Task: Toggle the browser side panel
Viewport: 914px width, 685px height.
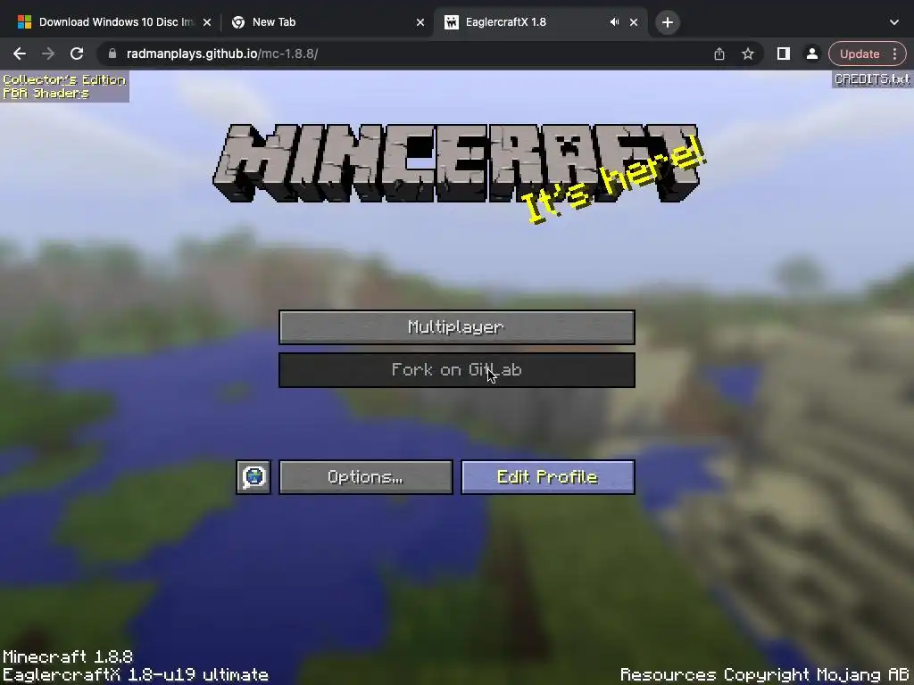Action: click(784, 54)
